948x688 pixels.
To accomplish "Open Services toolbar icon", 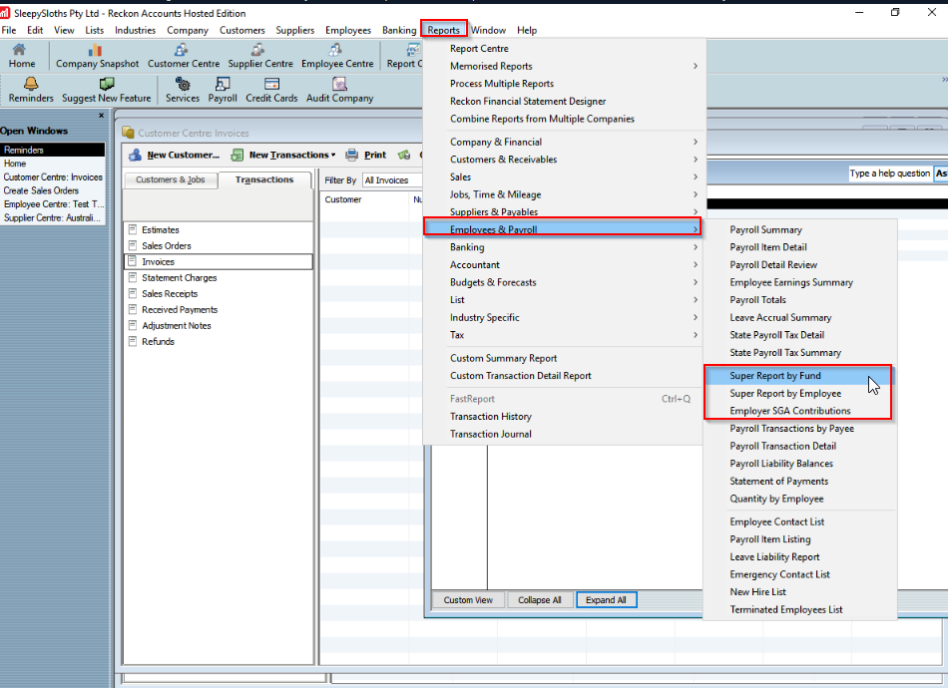I will 182,91.
